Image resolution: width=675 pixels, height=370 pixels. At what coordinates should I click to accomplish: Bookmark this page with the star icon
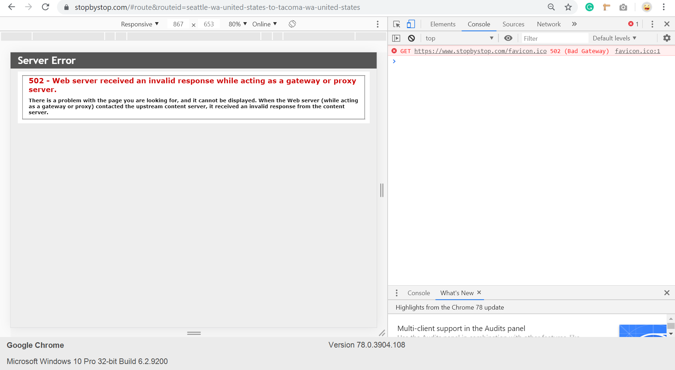568,7
